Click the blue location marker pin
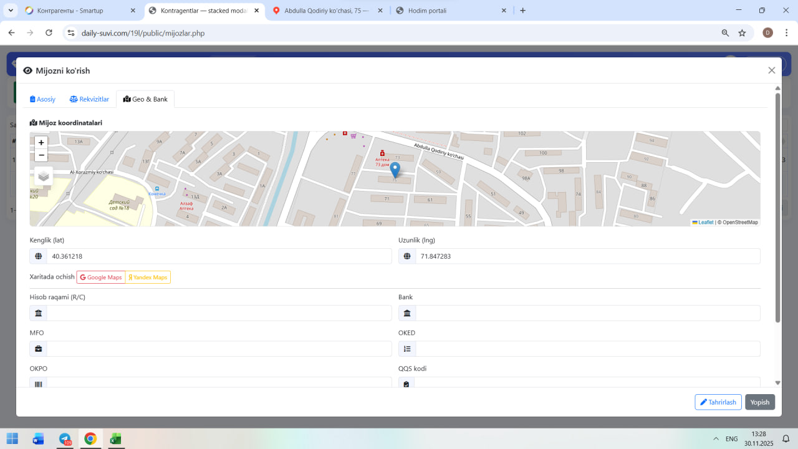 (x=395, y=170)
